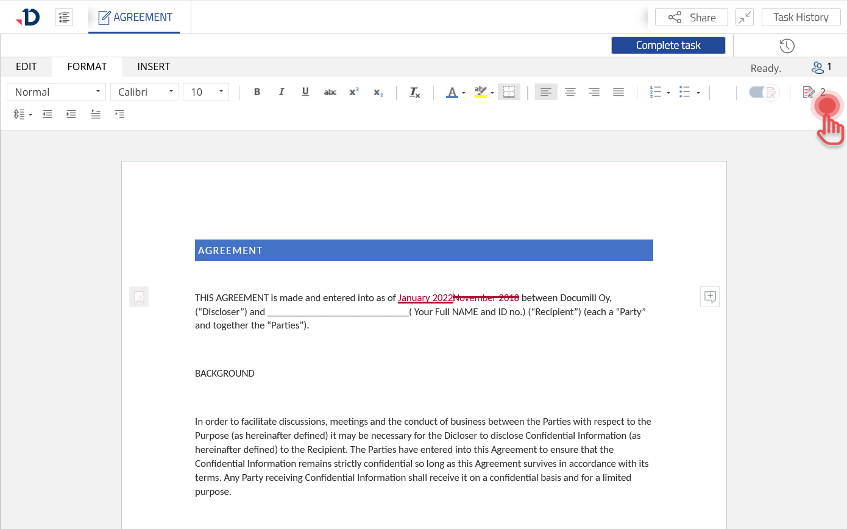Image resolution: width=847 pixels, height=529 pixels.
Task: Open the Normal paragraph style dropdown
Action: pyautogui.click(x=57, y=92)
